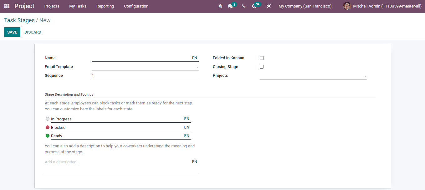The width and height of the screenshot is (425, 190).
Task: Open the messages conversation icon
Action: pyautogui.click(x=230, y=6)
